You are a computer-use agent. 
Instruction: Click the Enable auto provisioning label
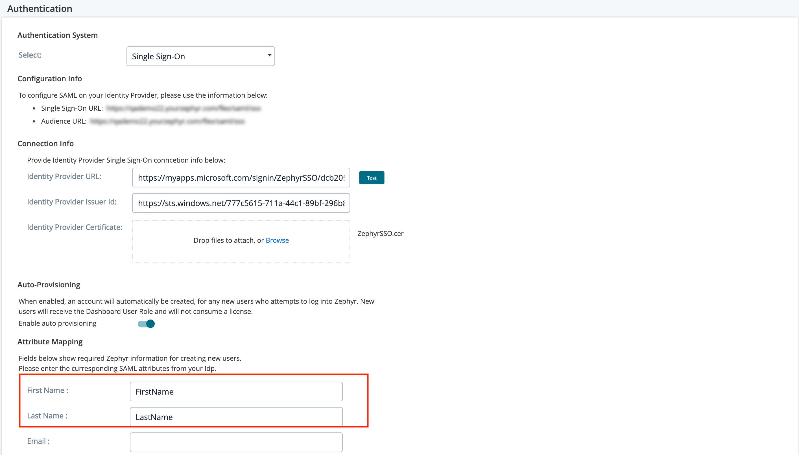click(x=58, y=323)
